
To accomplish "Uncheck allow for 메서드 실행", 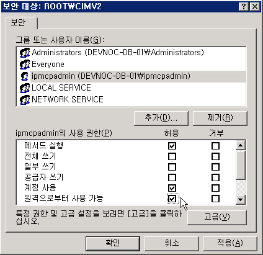I will tap(172, 146).
